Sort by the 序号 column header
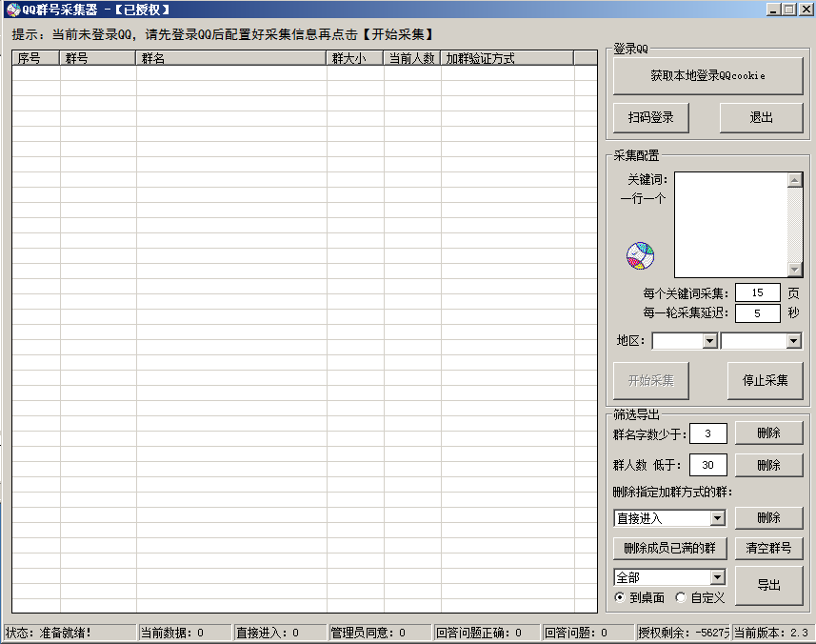This screenshot has height=644, width=816. coord(36,58)
